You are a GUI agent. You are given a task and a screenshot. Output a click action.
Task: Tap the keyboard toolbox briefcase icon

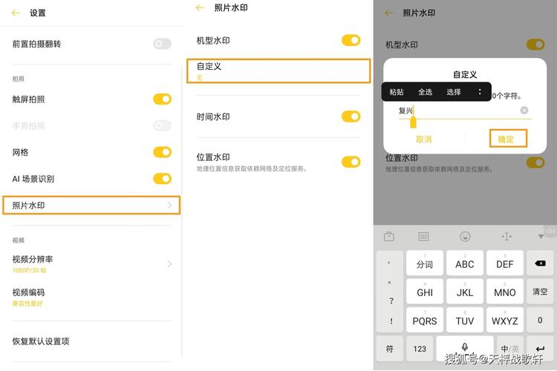(x=388, y=237)
